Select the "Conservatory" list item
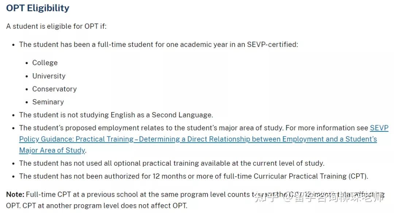This screenshot has height=213, width=394. click(x=54, y=89)
